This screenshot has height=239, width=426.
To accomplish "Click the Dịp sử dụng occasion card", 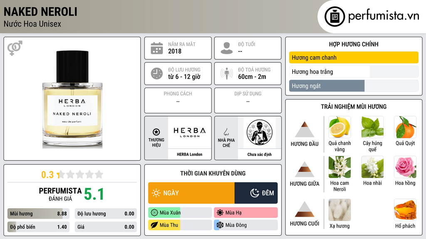I will 248,100.
